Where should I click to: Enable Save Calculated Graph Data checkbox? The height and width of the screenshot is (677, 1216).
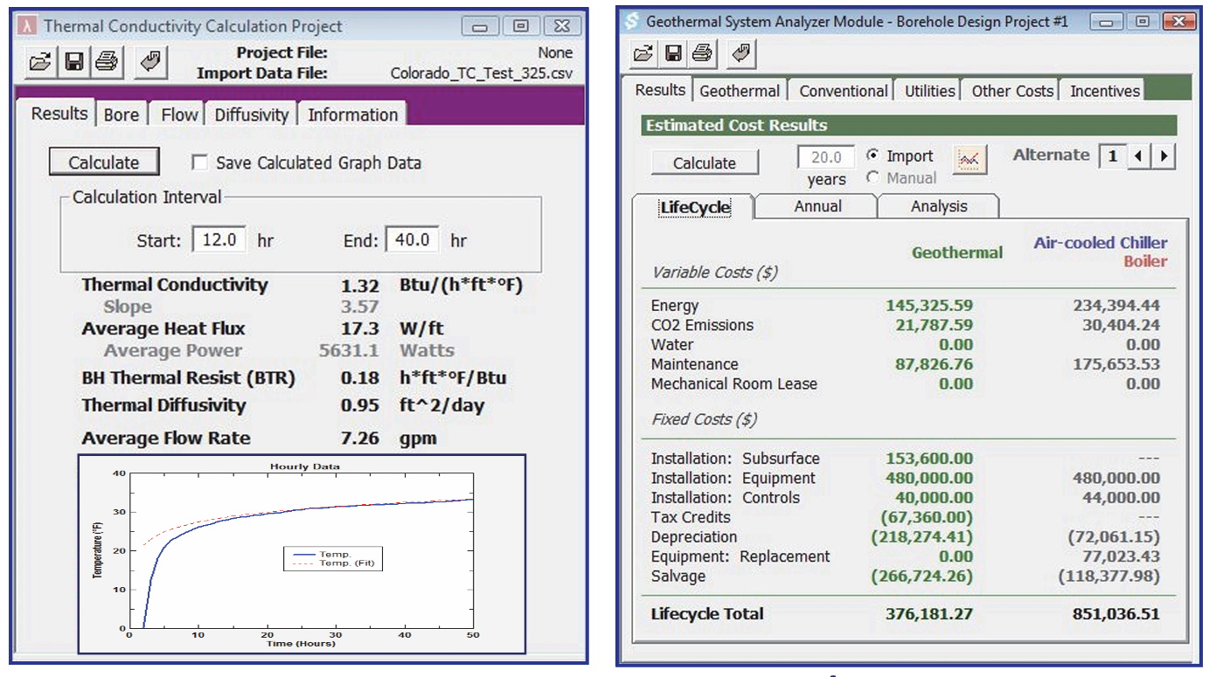tap(199, 162)
